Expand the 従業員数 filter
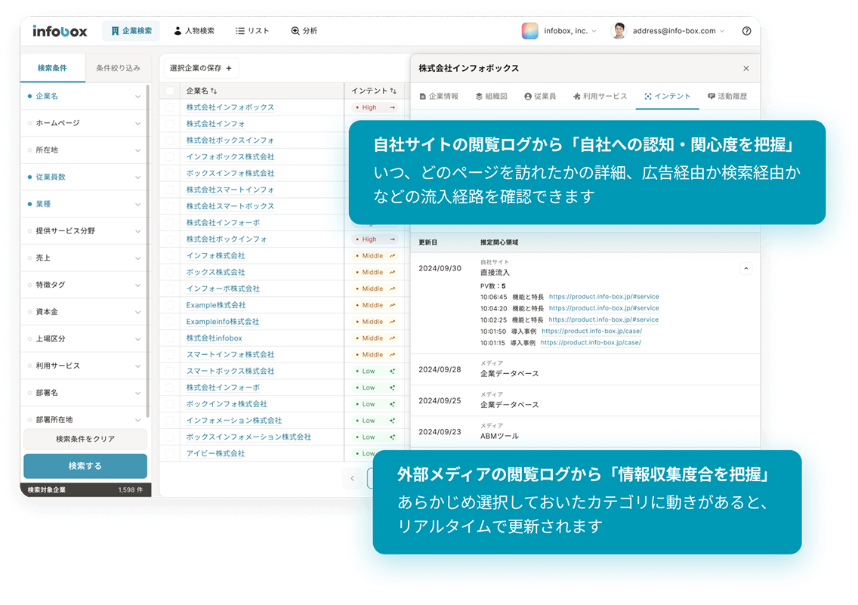This screenshot has height=605, width=858. point(137,177)
